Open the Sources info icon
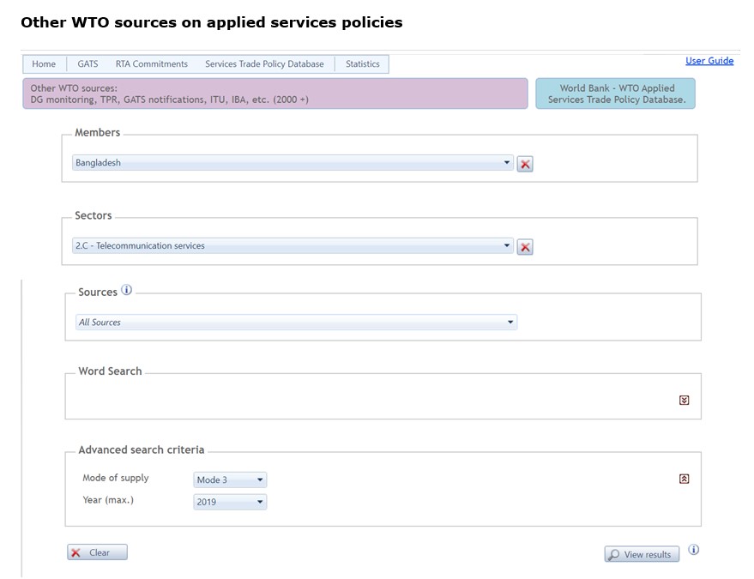The height and width of the screenshot is (579, 754). (126, 290)
